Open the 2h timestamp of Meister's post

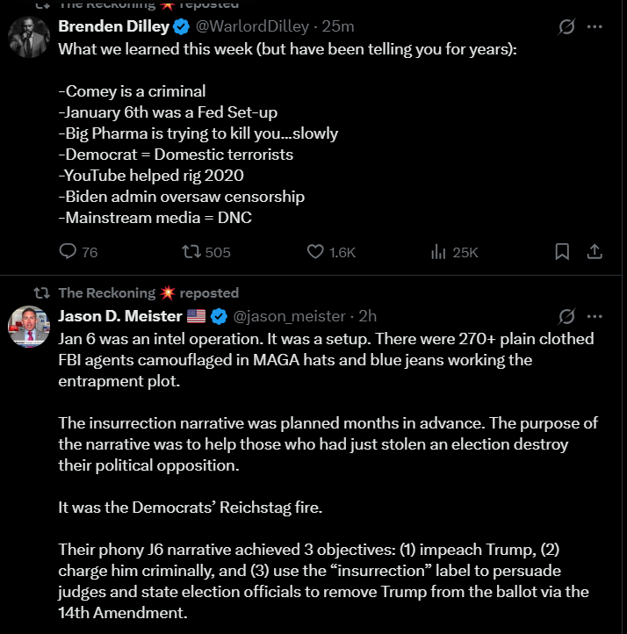click(367, 316)
